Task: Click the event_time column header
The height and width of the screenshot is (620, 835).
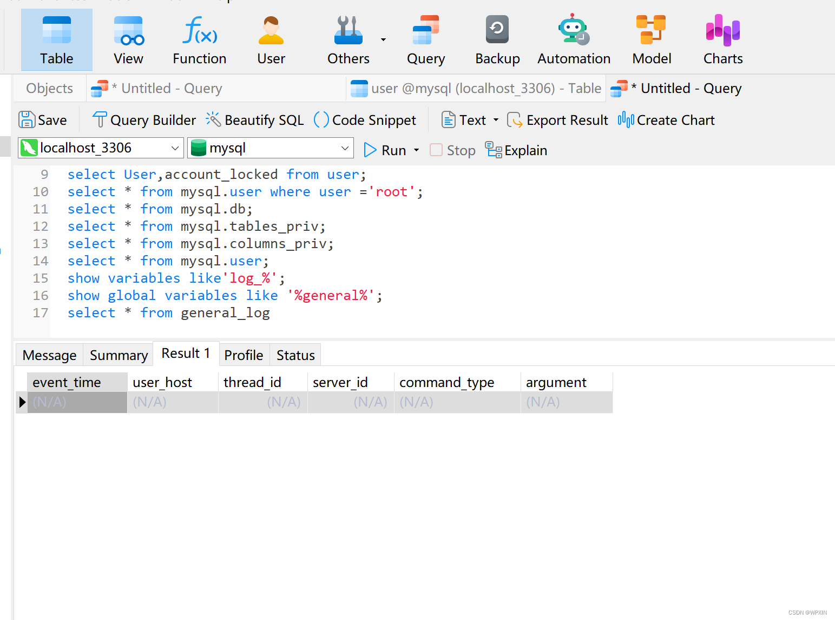Action: tap(77, 382)
